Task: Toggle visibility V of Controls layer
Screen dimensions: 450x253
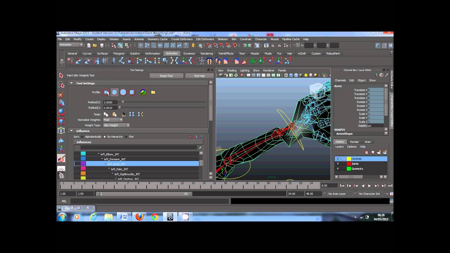Action: [338, 159]
